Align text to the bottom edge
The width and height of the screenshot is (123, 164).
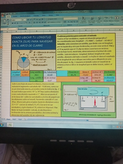[x=39, y=19]
